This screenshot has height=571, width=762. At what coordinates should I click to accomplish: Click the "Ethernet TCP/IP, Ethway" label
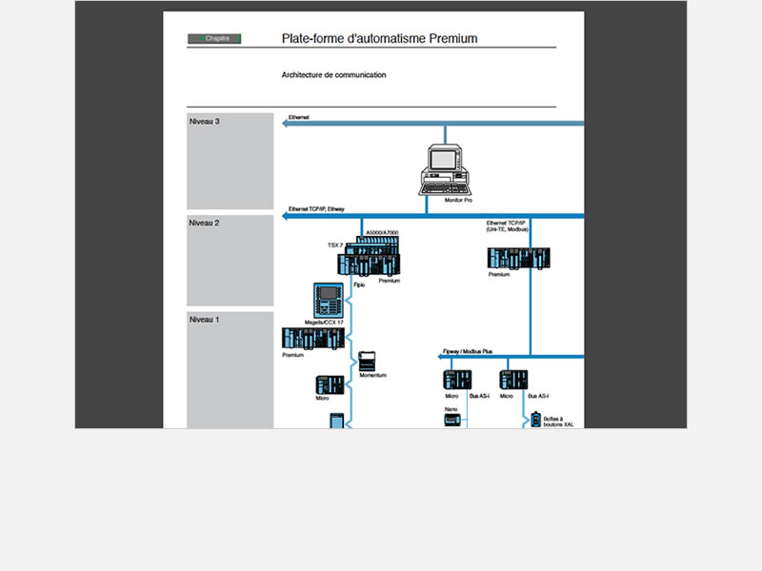(316, 209)
